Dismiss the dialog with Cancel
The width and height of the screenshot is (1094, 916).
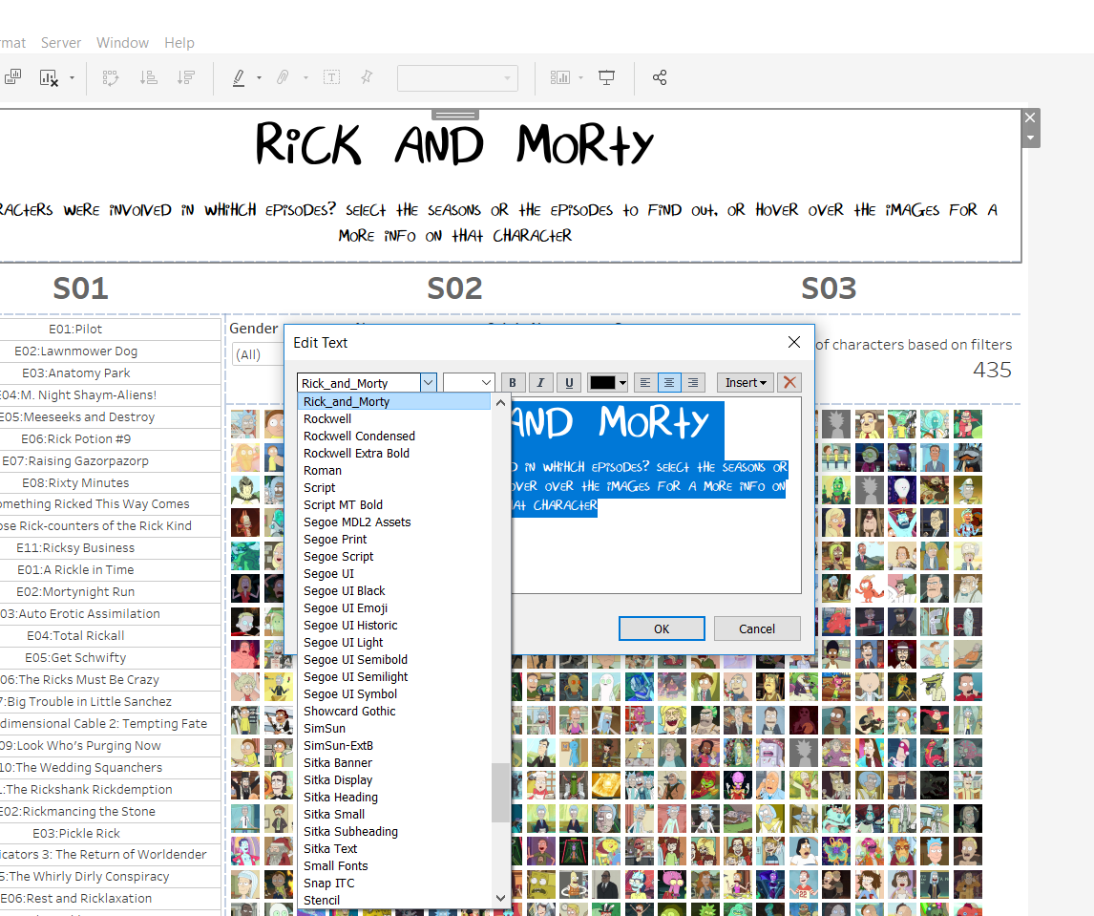(757, 628)
